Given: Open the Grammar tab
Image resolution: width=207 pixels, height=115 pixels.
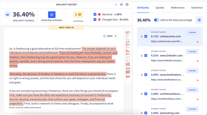Looking at the screenshot, I should (x=197, y=8).
